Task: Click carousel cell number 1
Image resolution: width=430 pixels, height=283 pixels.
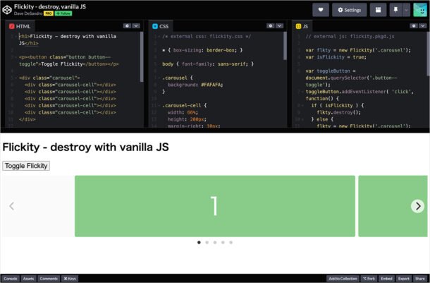Action: point(215,206)
